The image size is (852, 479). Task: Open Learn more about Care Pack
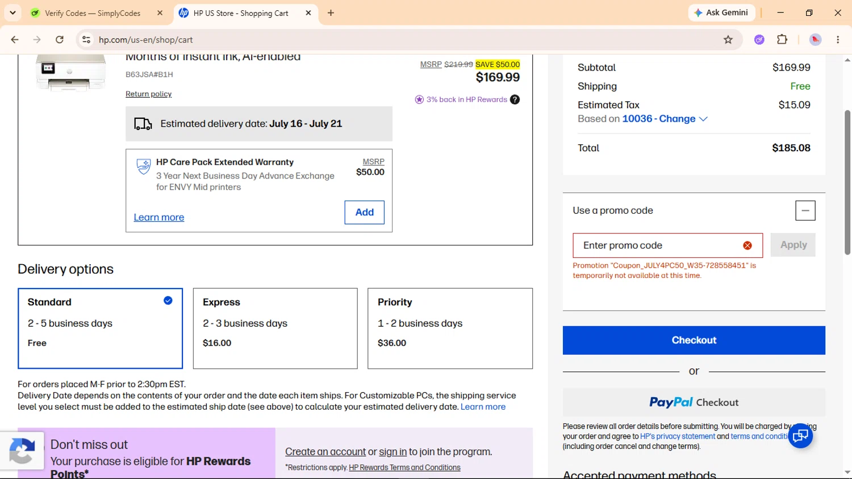159,217
